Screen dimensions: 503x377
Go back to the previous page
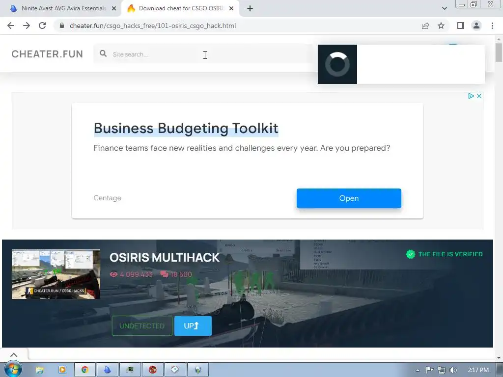[11, 26]
